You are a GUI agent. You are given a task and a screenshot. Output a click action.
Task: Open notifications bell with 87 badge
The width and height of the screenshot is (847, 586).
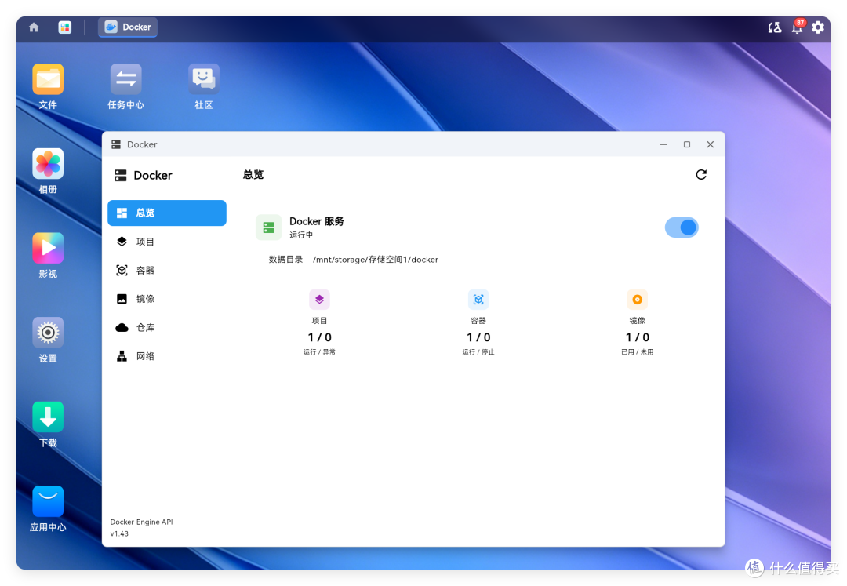[798, 27]
